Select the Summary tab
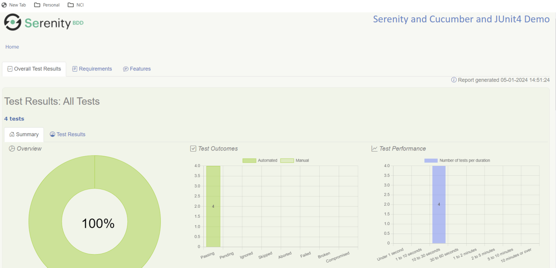Viewport: 556px width, 268px height. (24, 135)
